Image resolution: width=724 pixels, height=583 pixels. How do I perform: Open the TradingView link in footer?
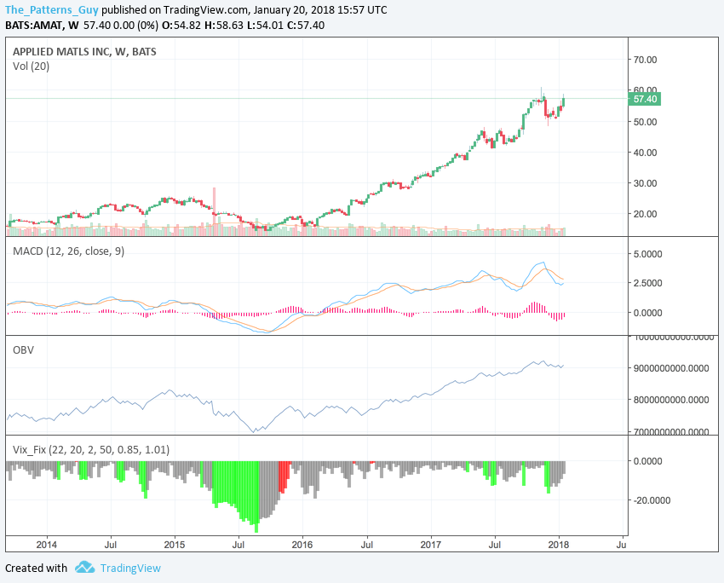point(130,568)
